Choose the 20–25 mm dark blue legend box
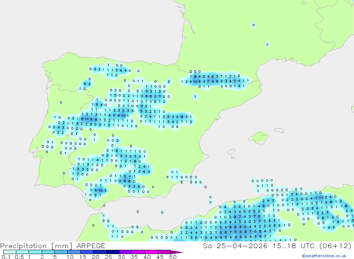 (100, 252)
